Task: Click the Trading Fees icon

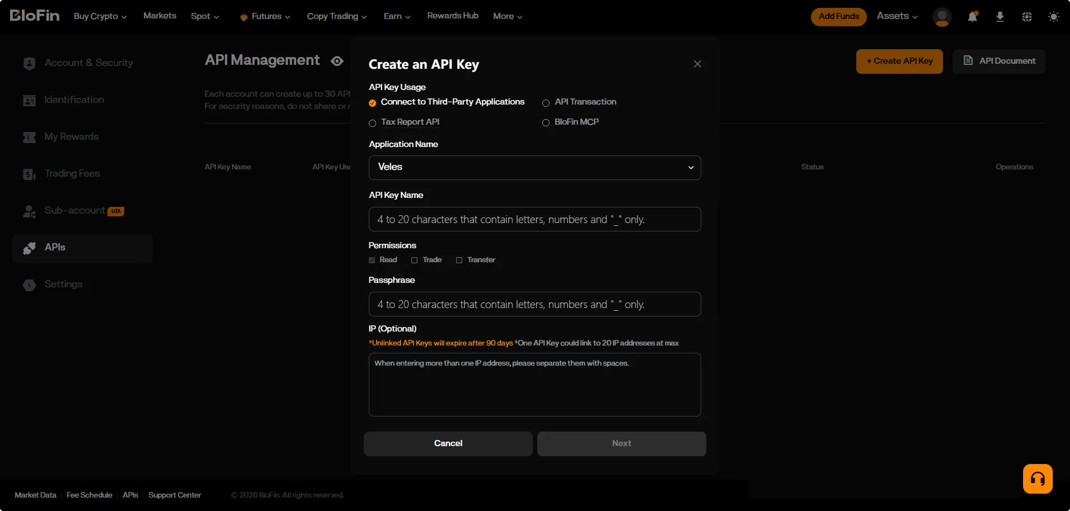Action: tap(30, 174)
